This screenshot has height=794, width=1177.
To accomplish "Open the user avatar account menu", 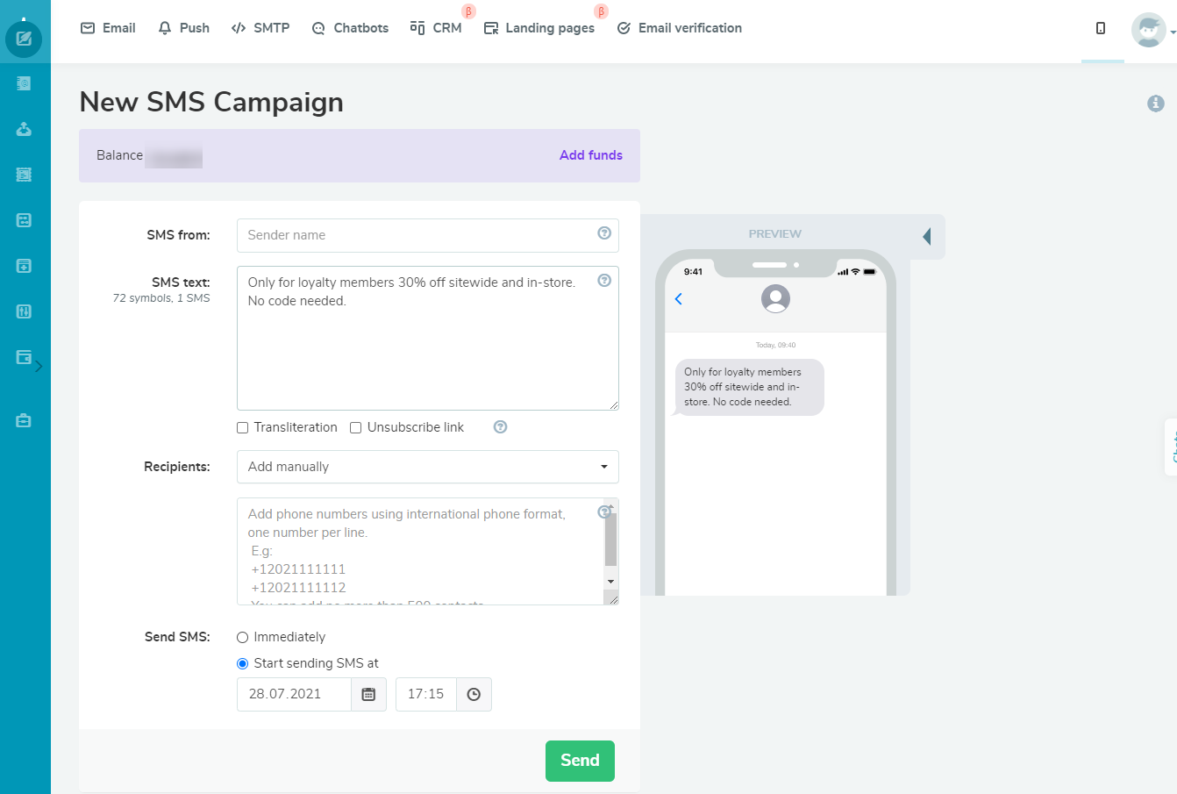I will tap(1149, 30).
